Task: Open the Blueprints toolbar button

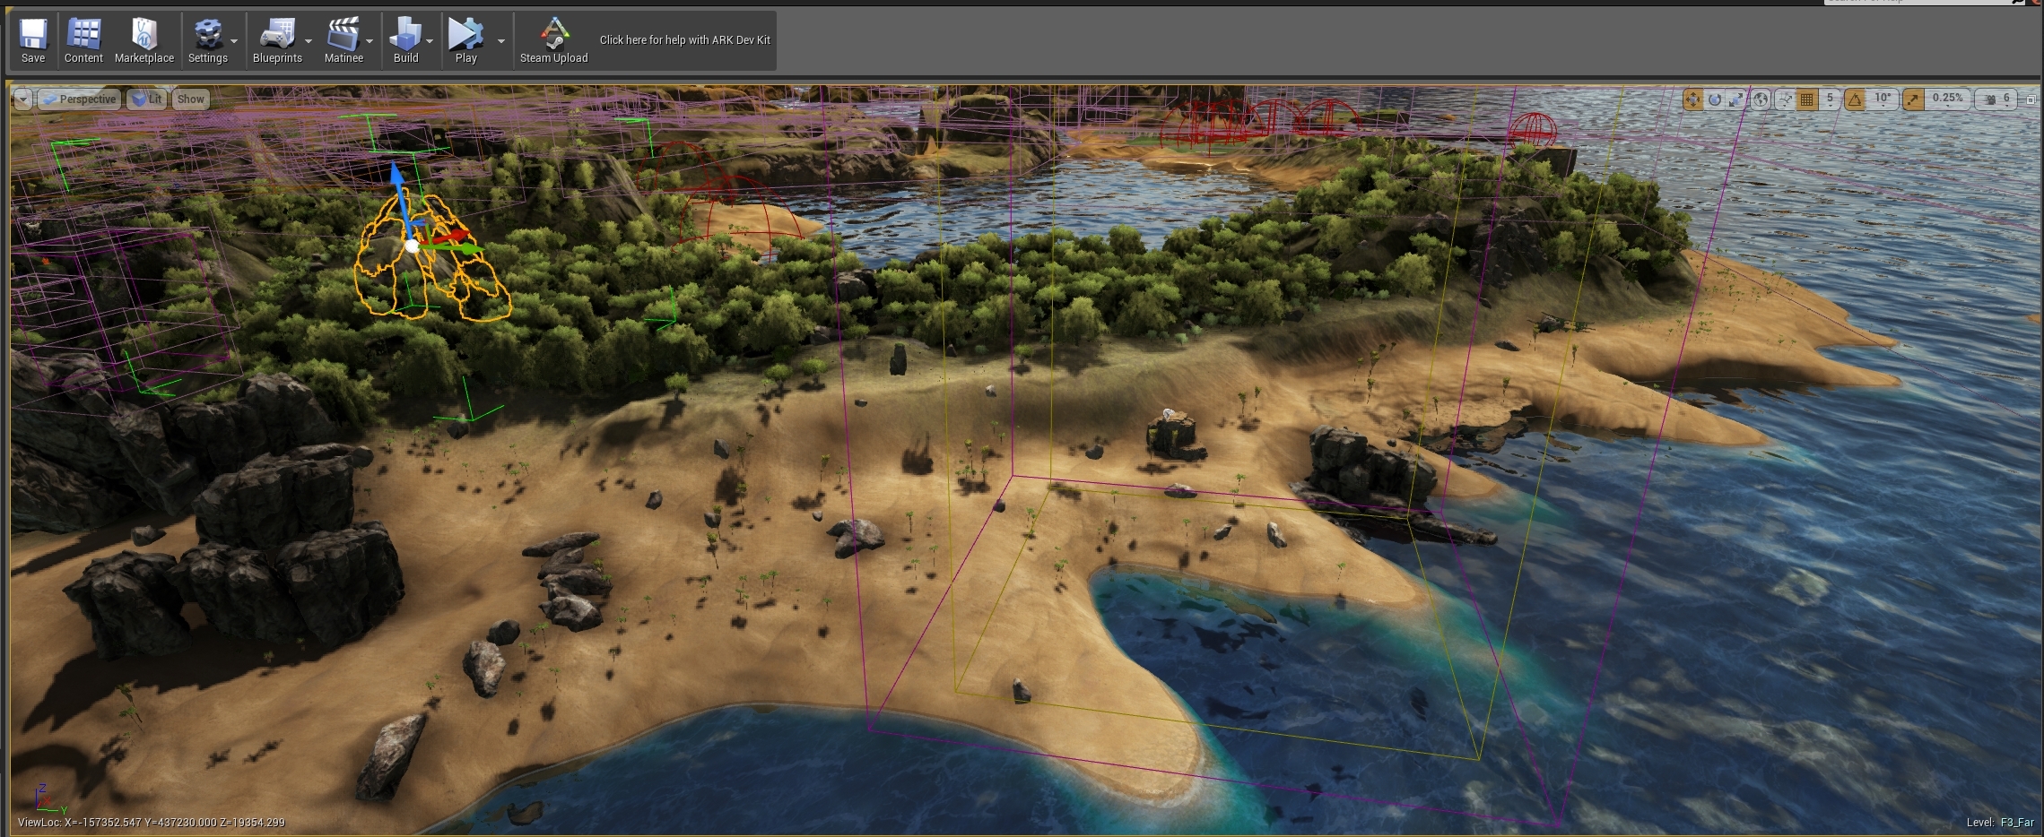Action: 277,40
